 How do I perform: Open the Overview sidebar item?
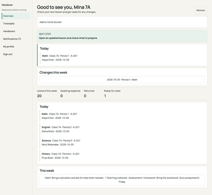16,16
